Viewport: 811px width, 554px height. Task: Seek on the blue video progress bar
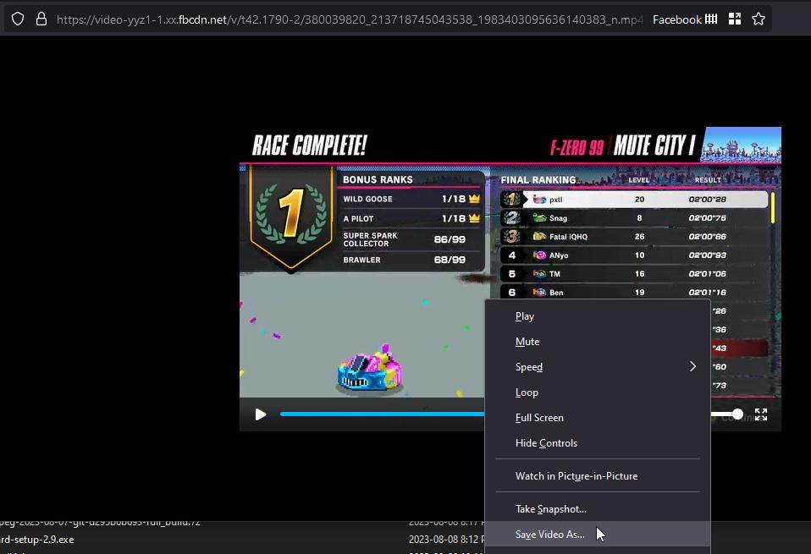coord(381,414)
